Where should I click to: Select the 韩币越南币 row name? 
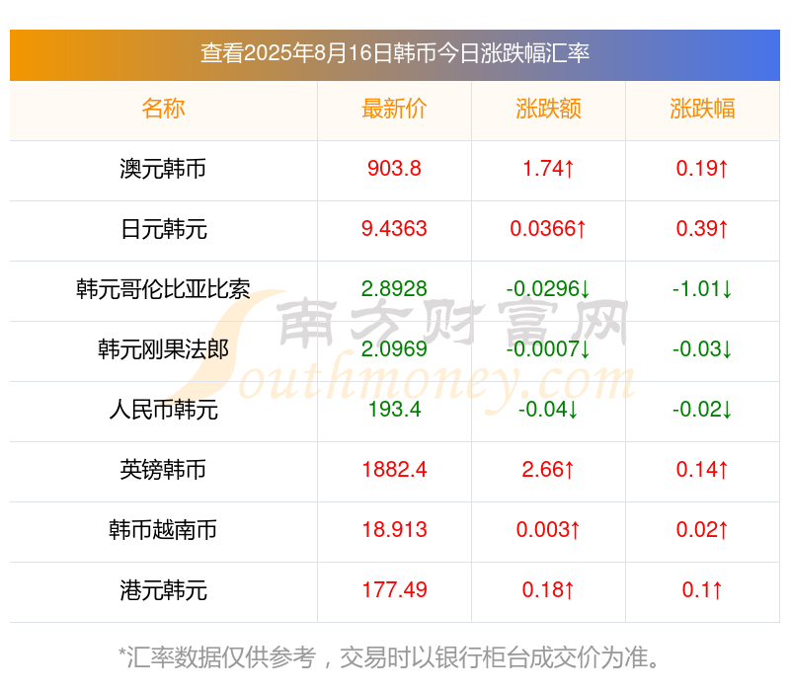pos(163,530)
